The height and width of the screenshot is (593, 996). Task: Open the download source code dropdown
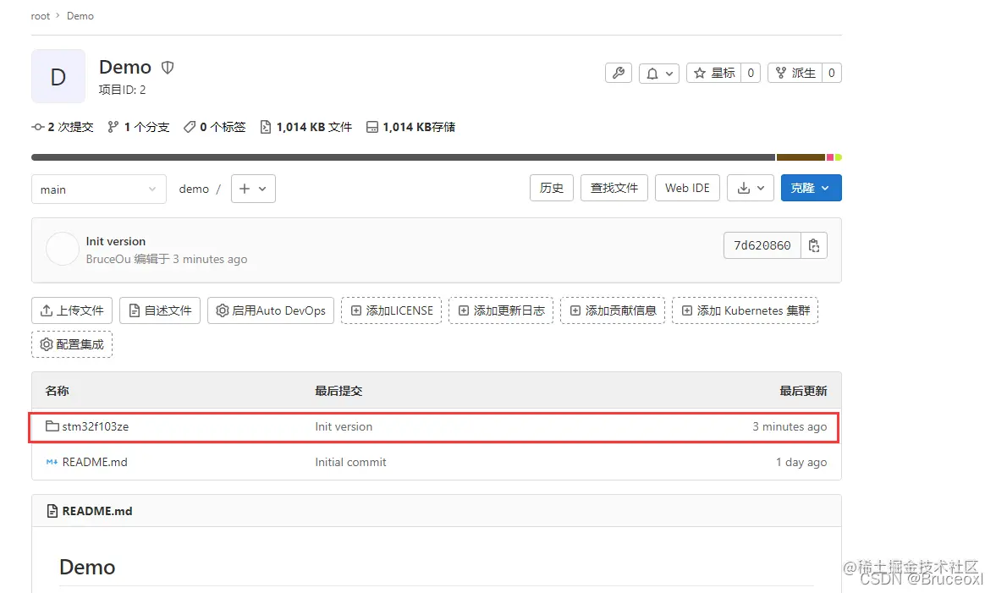(x=751, y=188)
